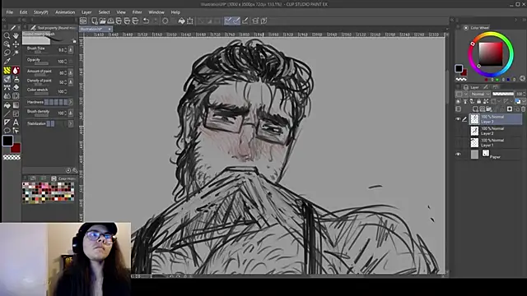This screenshot has height=296, width=527.
Task: Open the Animation menu
Action: point(65,12)
